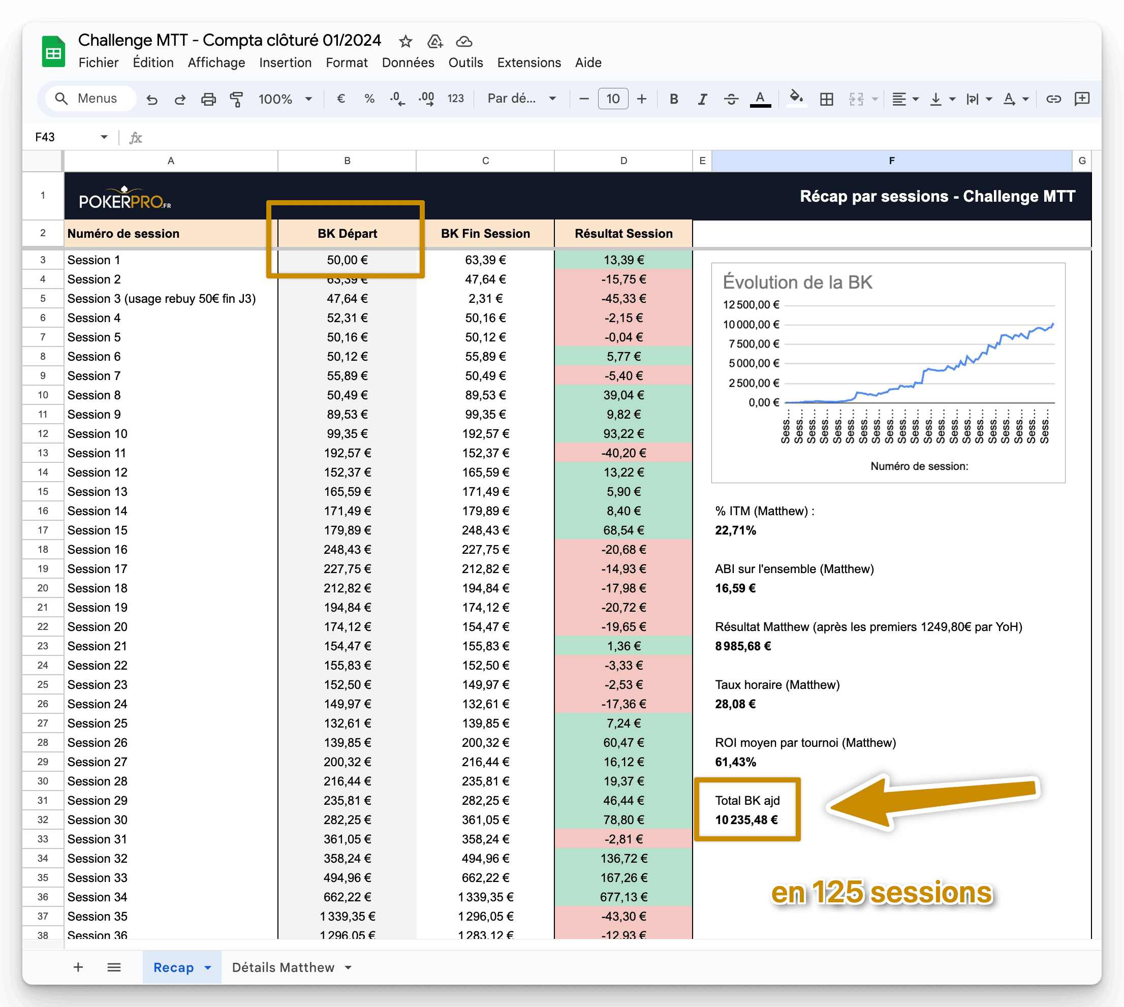Toggle strikethrough formatting
This screenshot has width=1124, height=1007.
pos(731,99)
